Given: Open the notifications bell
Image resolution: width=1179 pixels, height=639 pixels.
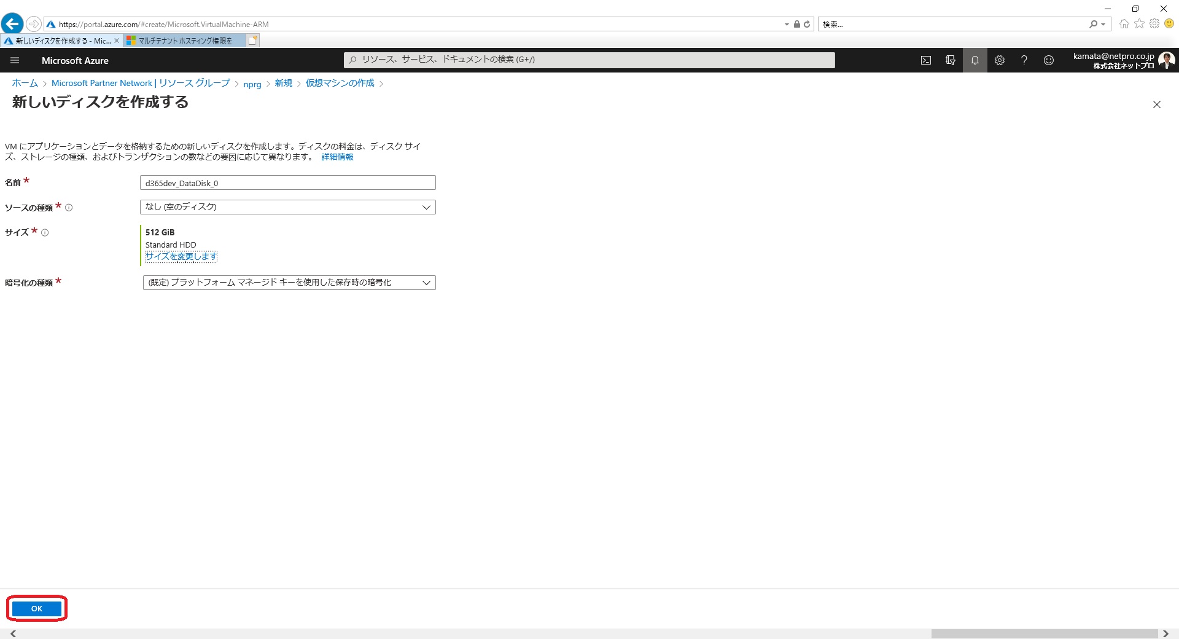Looking at the screenshot, I should (x=975, y=60).
